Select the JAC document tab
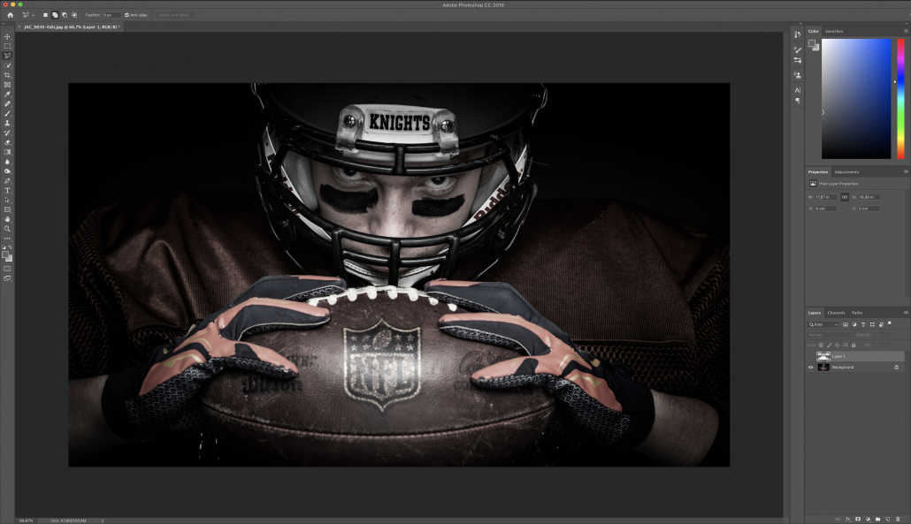This screenshot has height=524, width=911. coord(70,27)
